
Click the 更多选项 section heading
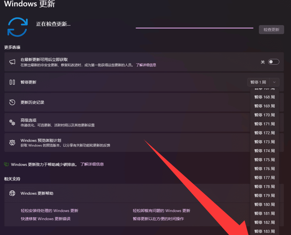coord(12,47)
